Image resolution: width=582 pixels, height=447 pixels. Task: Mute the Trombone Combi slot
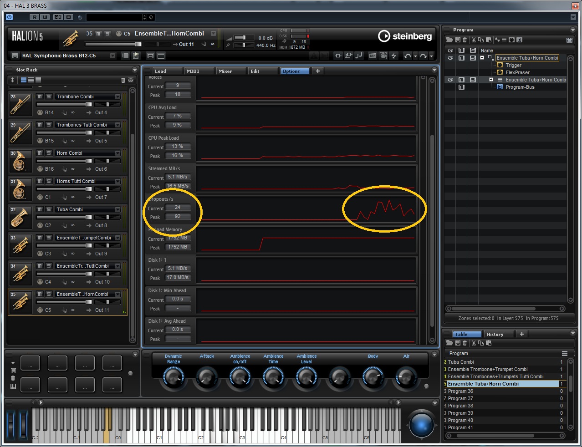point(40,97)
